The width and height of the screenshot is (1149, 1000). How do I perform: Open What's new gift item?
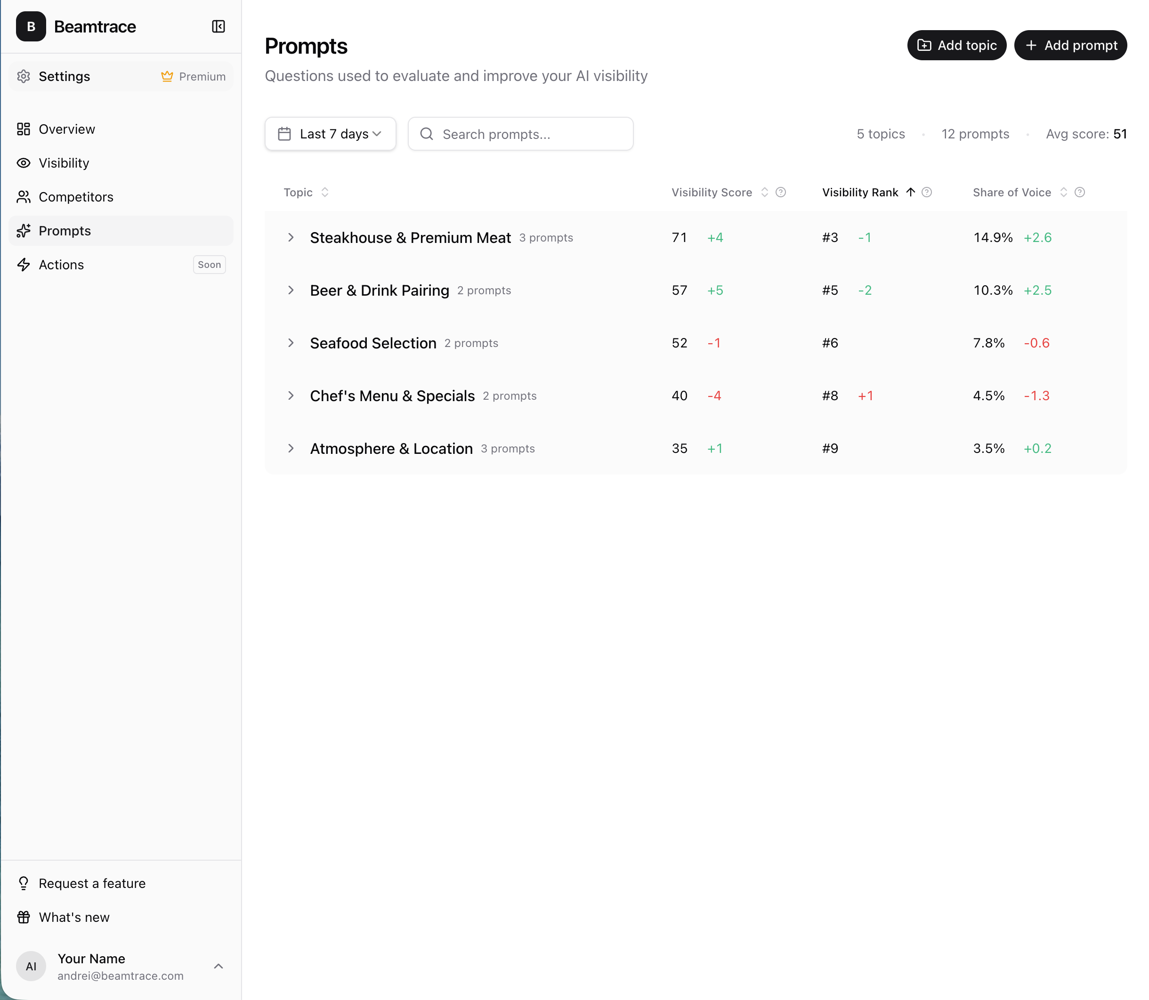[x=74, y=918]
